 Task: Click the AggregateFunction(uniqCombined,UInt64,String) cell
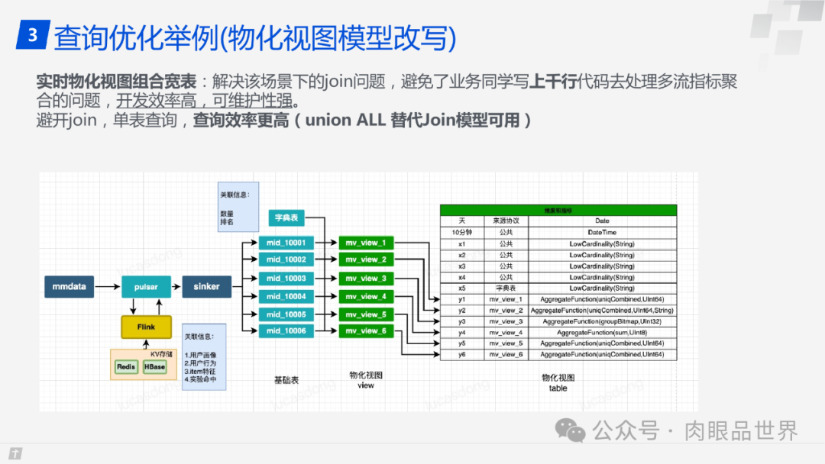tap(602, 310)
